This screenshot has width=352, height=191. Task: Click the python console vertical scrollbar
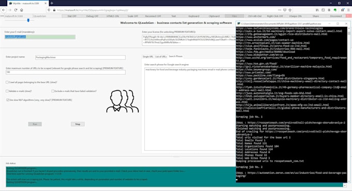(x=349, y=105)
